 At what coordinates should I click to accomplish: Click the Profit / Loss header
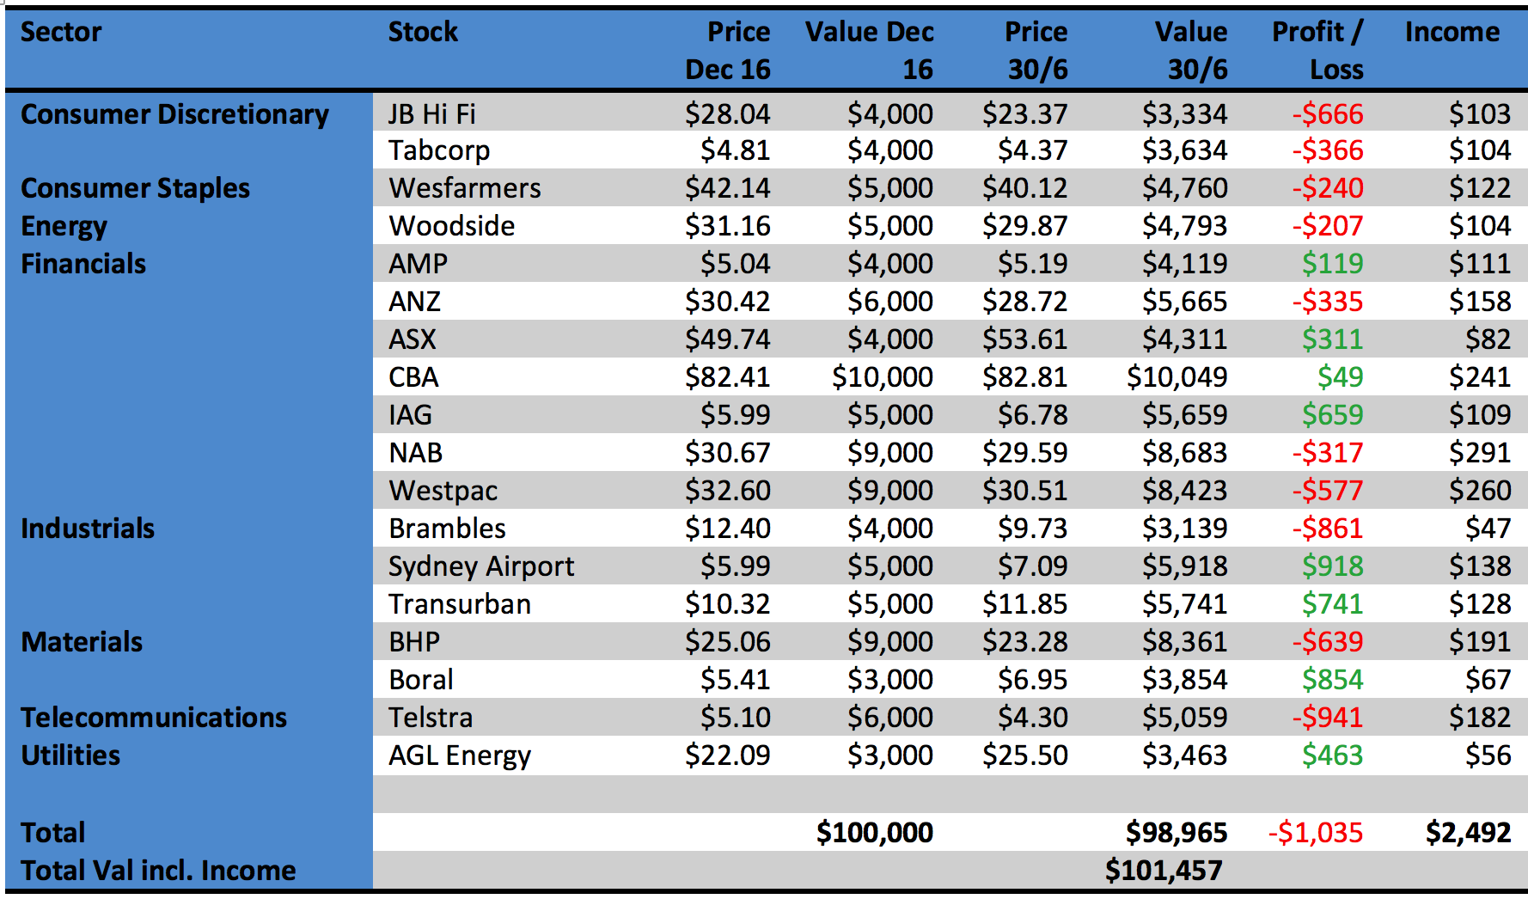[x=1317, y=50]
